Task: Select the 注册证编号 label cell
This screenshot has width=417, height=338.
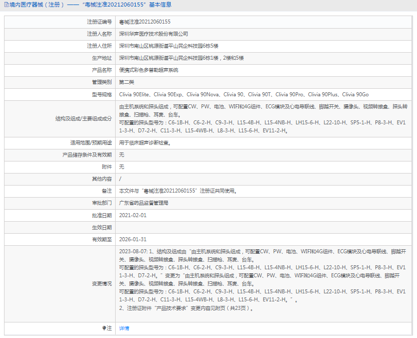Action: [99, 22]
